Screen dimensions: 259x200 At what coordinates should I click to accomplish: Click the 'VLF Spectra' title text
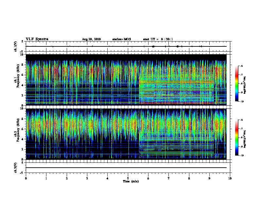37,39
